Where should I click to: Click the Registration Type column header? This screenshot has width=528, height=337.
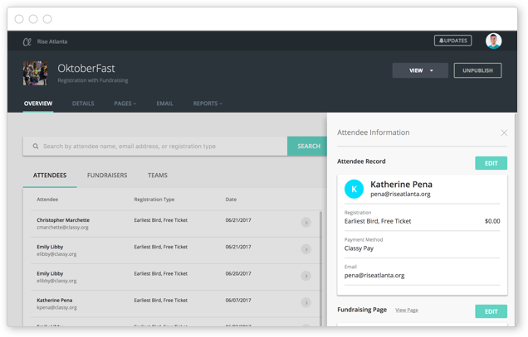click(154, 200)
